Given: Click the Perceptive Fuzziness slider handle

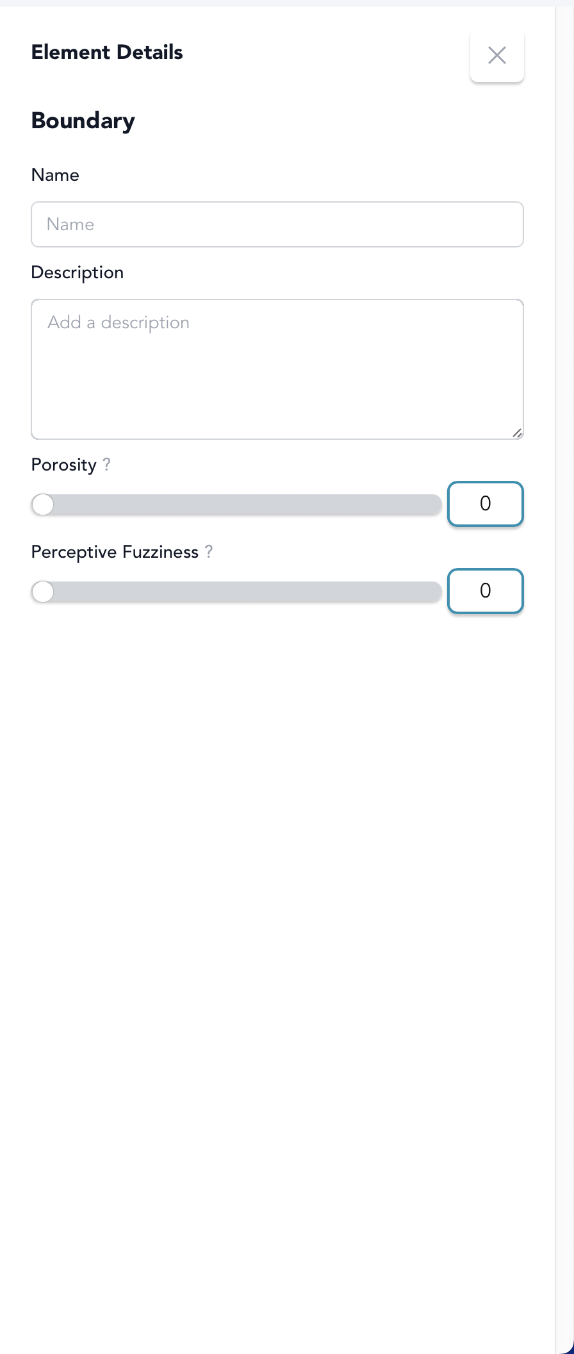Looking at the screenshot, I should pyautogui.click(x=43, y=592).
